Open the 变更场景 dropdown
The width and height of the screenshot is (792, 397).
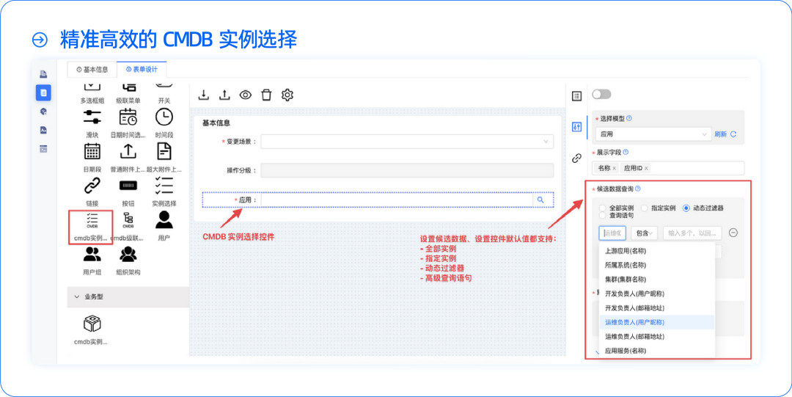pos(407,142)
